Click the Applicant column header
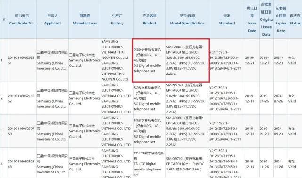The height and width of the screenshot is (178, 302). [52, 19]
